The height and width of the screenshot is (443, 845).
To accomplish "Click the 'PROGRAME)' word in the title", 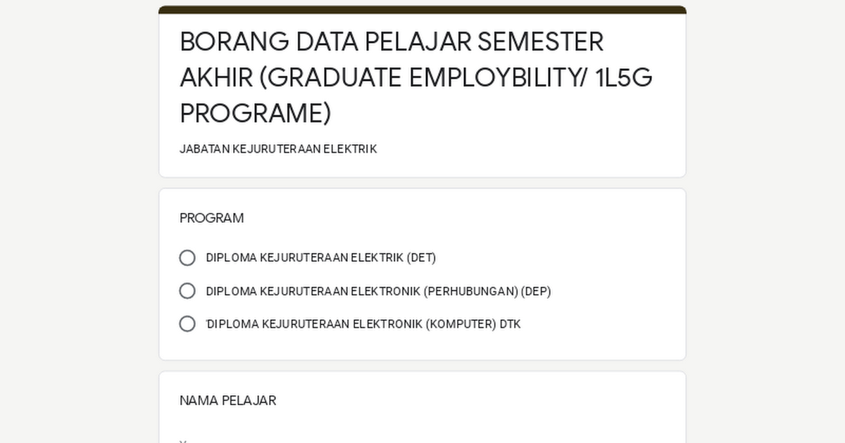I will [256, 113].
